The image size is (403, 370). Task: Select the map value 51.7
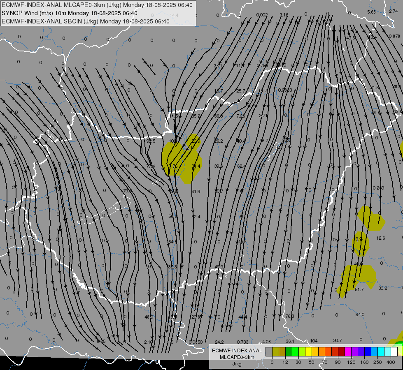coord(359,289)
